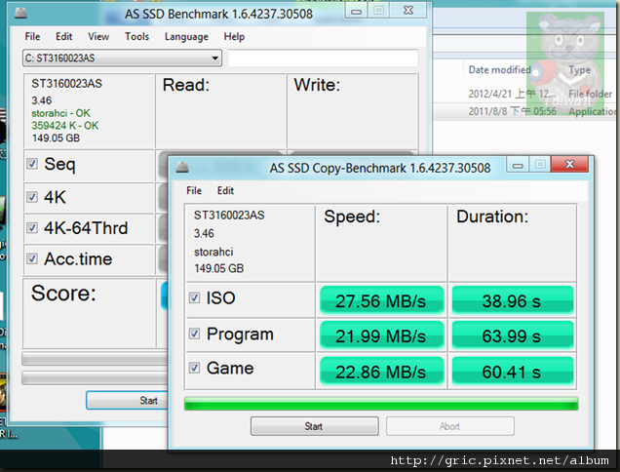This screenshot has width=620, height=472.
Task: Open File menu in AS SSD Benchmark
Action: (x=32, y=37)
